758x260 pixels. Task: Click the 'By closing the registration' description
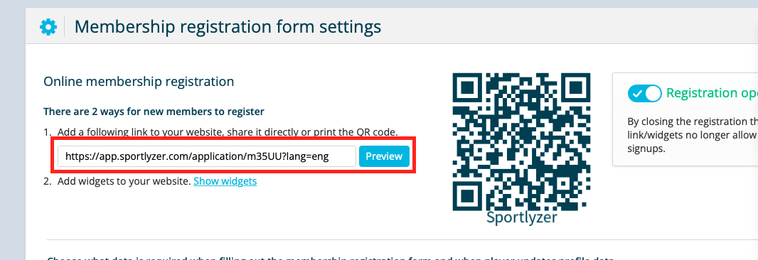pyautogui.click(x=693, y=135)
